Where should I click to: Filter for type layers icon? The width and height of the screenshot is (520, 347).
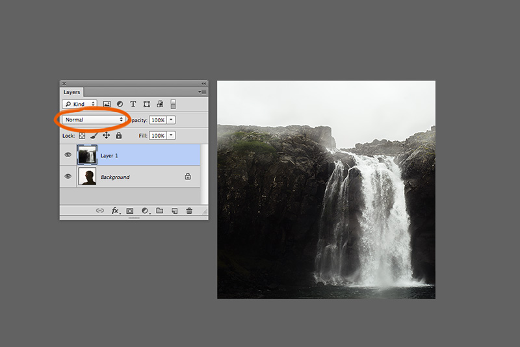pyautogui.click(x=133, y=104)
